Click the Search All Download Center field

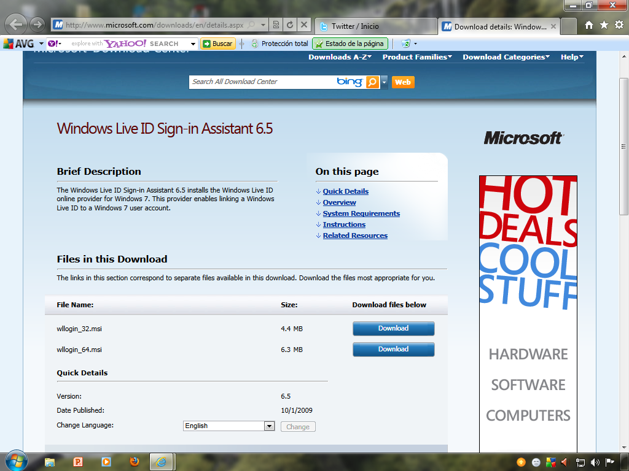click(261, 82)
